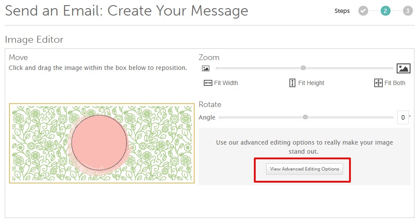Click the floral image preview
The width and height of the screenshot is (417, 221).
pyautogui.click(x=102, y=143)
